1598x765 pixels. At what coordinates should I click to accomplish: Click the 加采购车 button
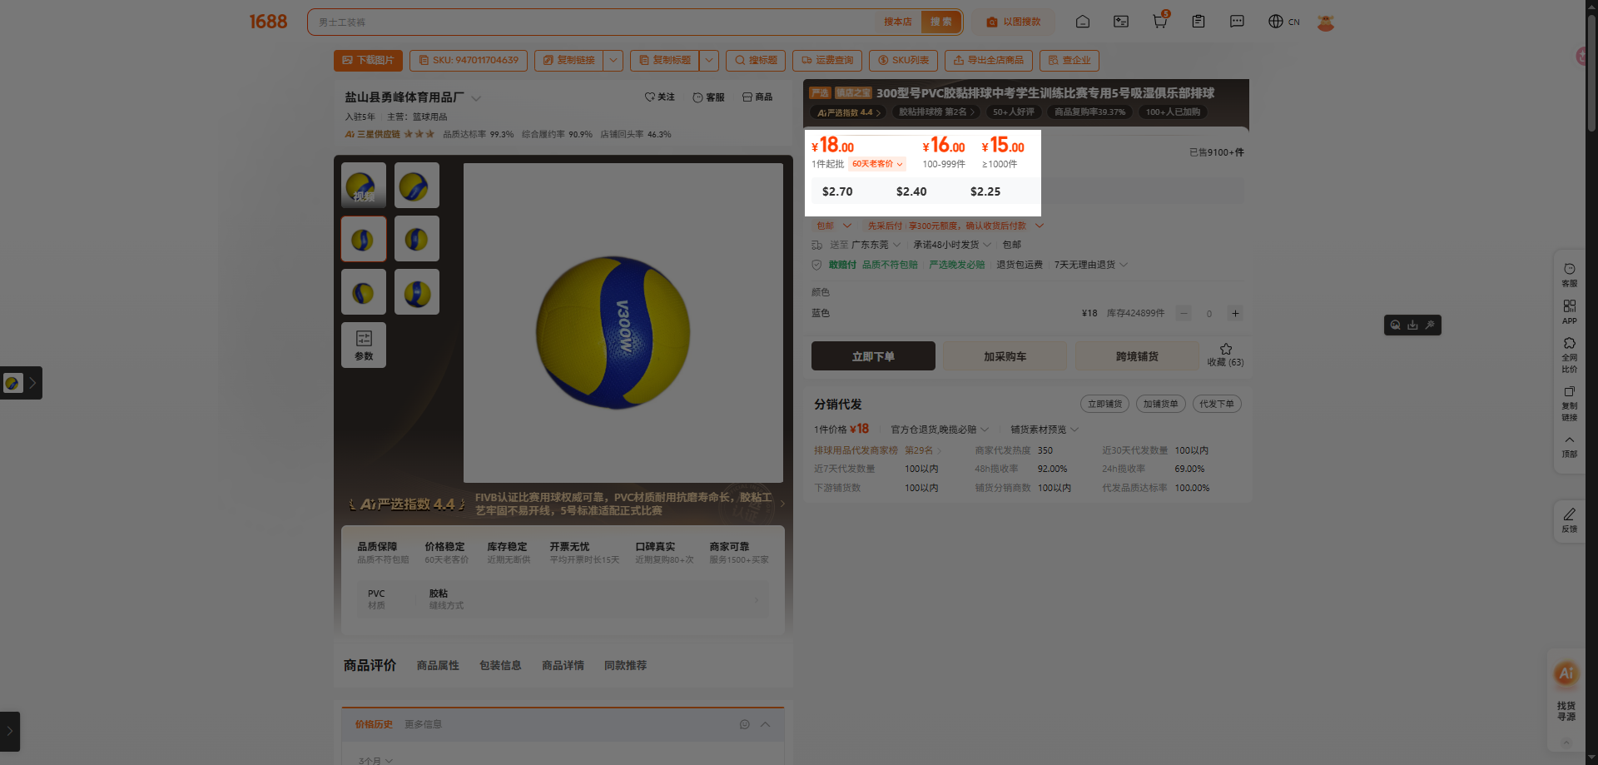point(1005,355)
